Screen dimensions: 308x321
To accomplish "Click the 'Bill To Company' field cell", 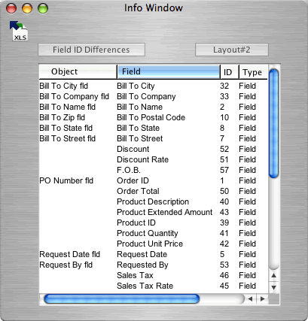I will tap(146, 96).
